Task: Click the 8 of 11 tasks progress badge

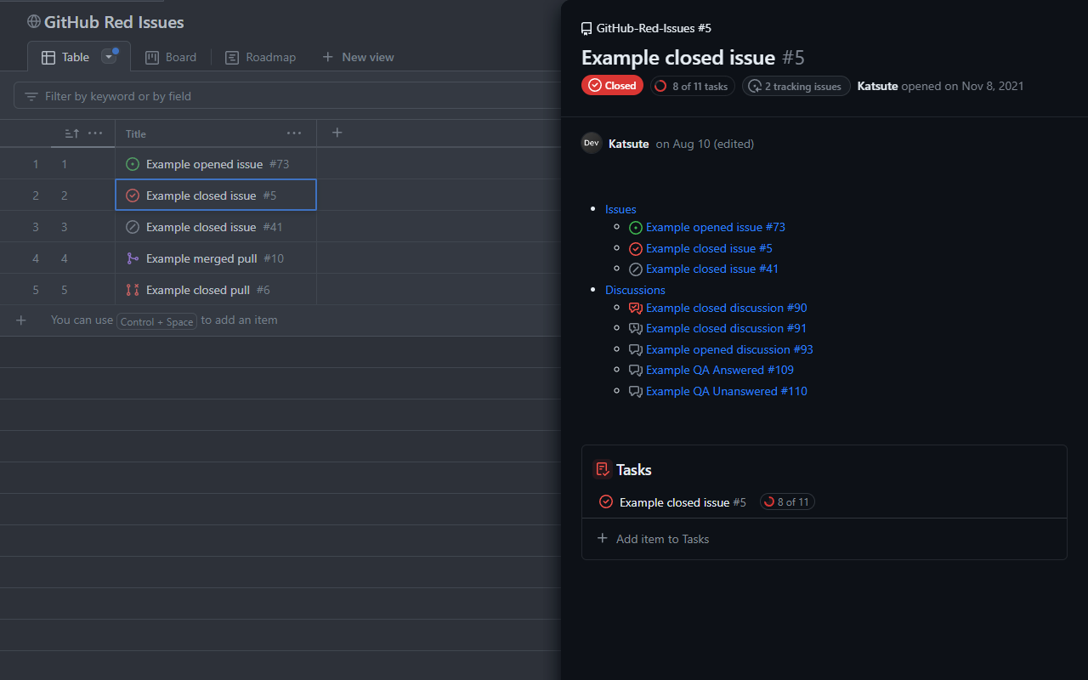Action: click(692, 85)
